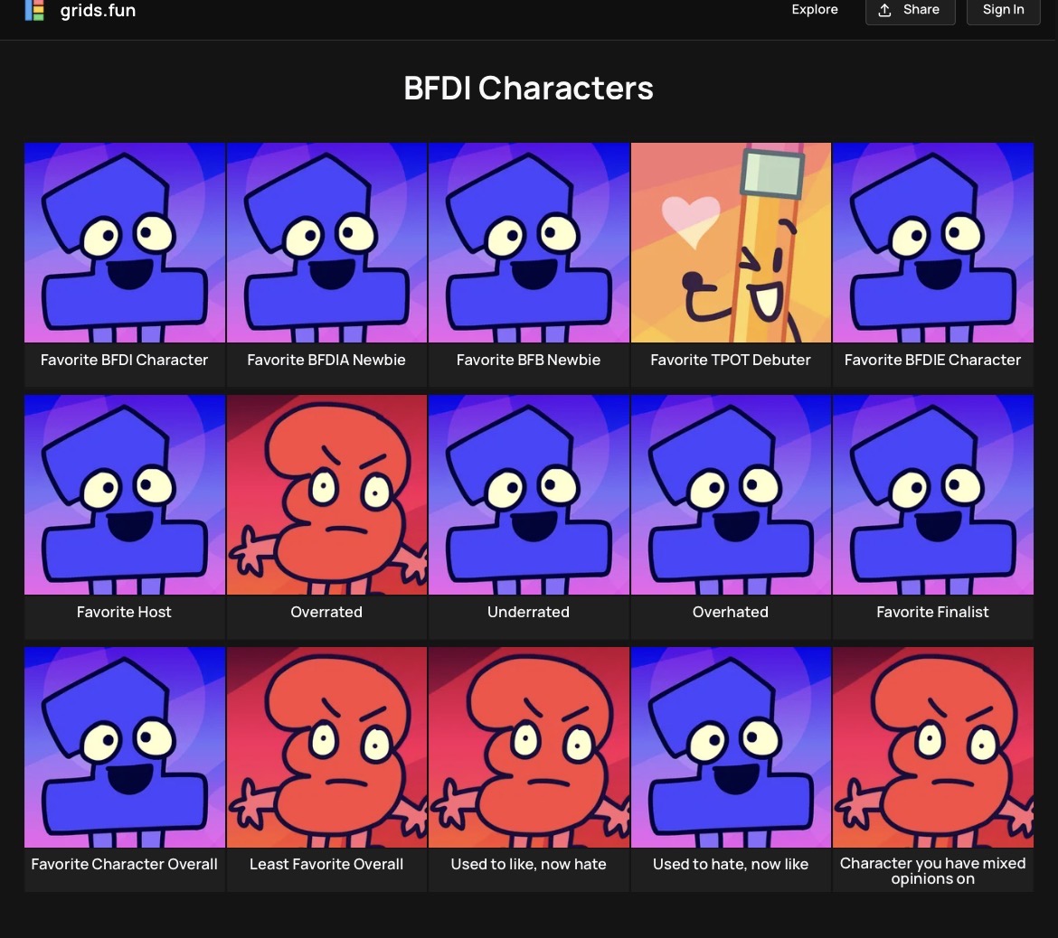
Task: Click the 'Favorite BFDIE Character' label
Action: point(932,360)
